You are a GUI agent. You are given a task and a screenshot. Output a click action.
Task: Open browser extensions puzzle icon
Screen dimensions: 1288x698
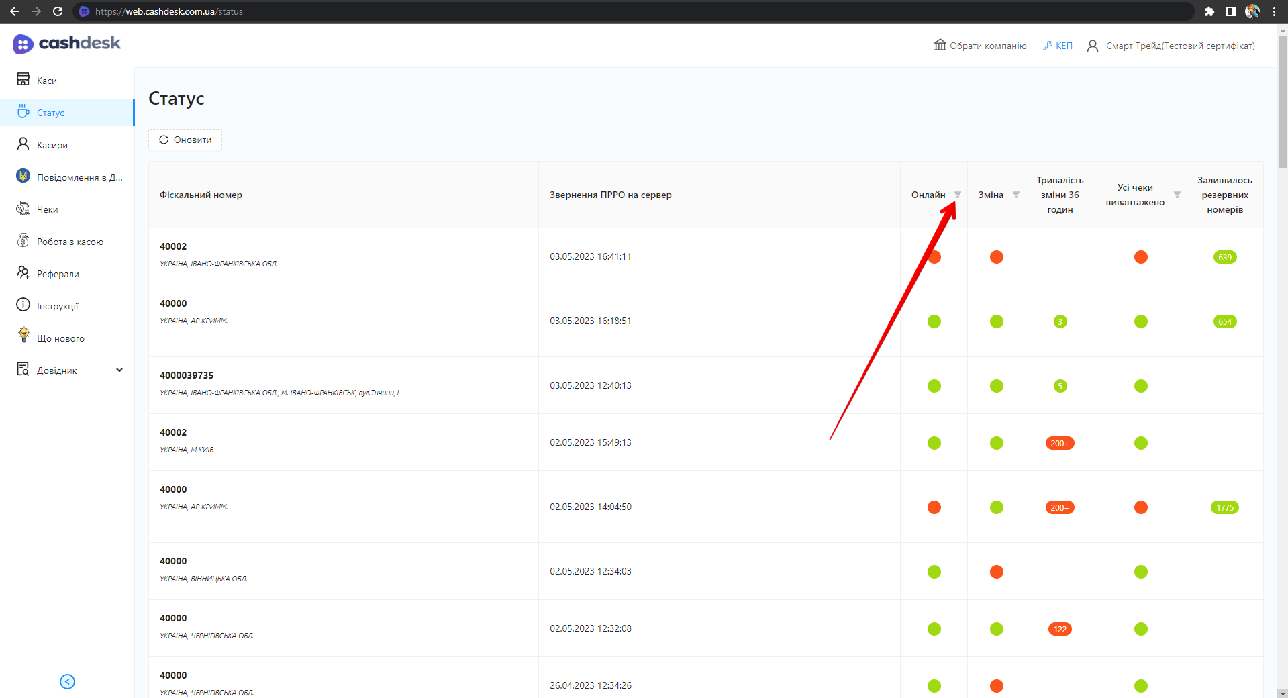pos(1209,11)
